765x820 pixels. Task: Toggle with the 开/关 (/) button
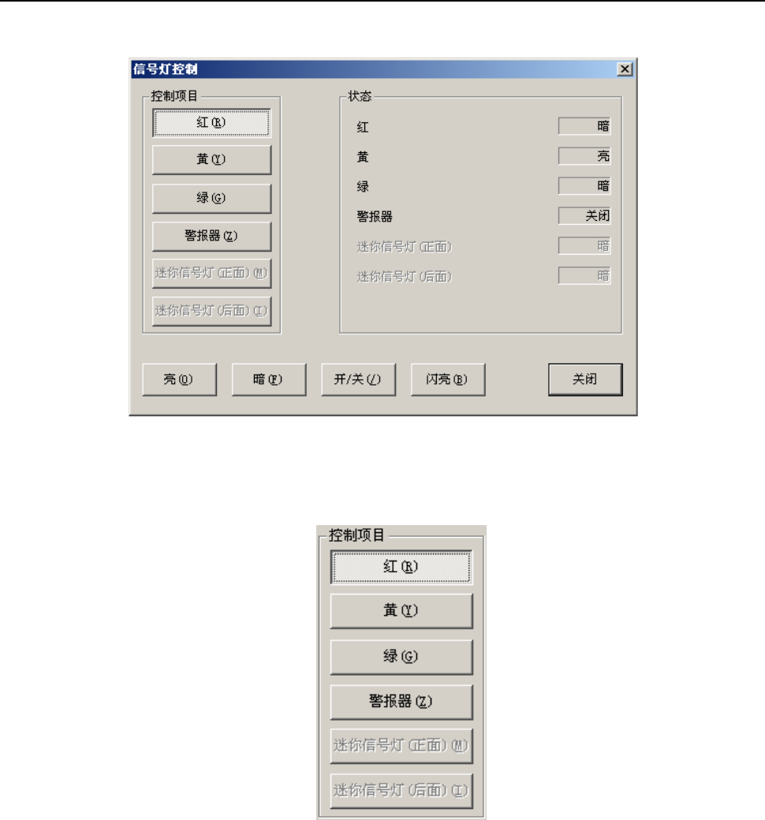[x=358, y=380]
